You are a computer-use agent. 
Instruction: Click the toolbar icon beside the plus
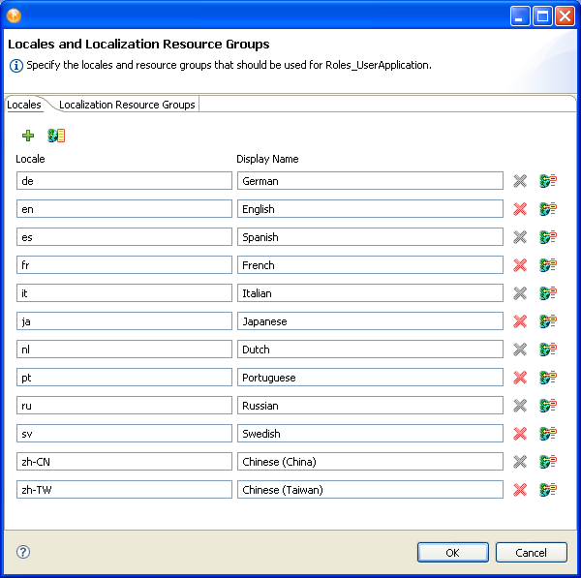(56, 136)
